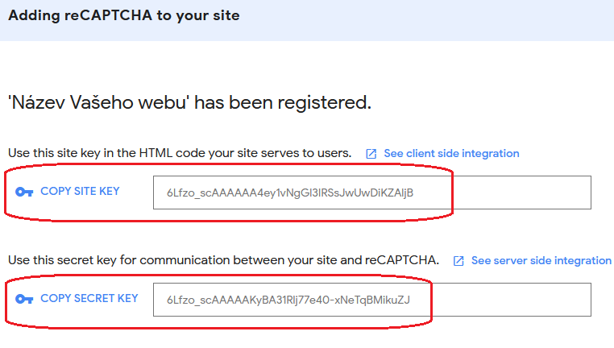Image resolution: width=614 pixels, height=348 pixels.
Task: Click the key icon beside COPY SECRET KEY
Action: pyautogui.click(x=24, y=299)
